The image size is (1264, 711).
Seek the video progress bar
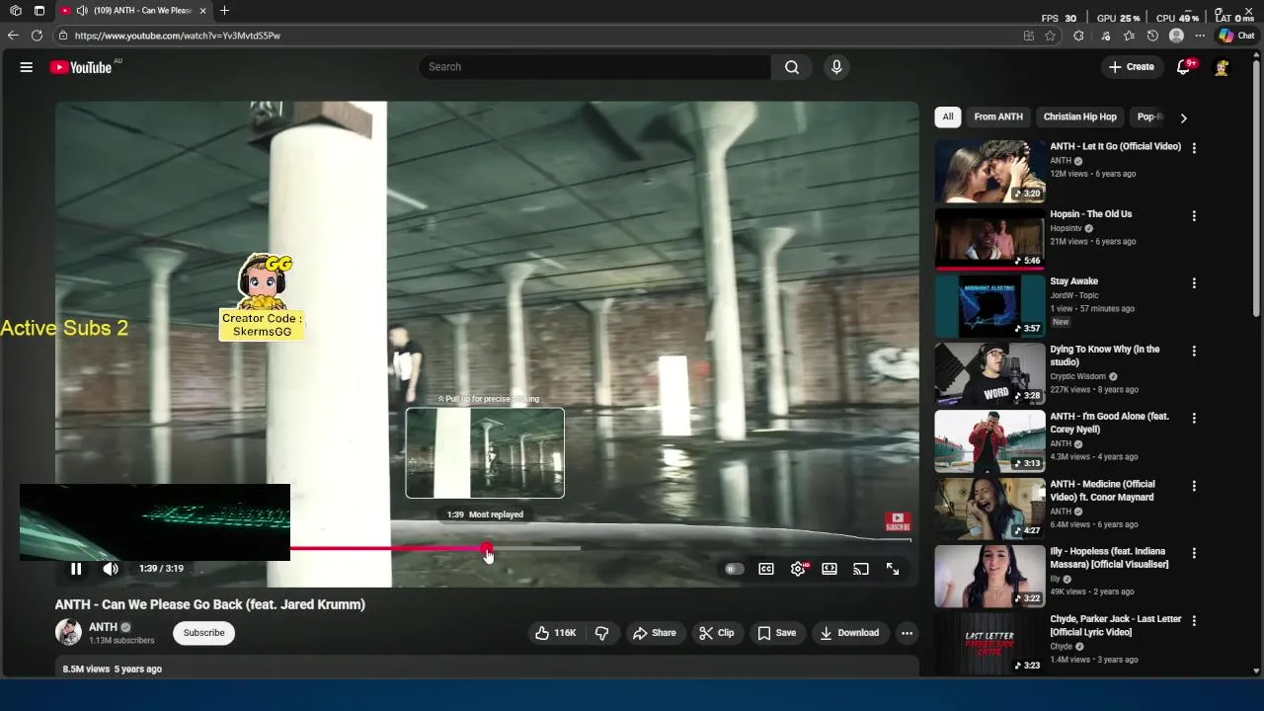[x=486, y=548]
